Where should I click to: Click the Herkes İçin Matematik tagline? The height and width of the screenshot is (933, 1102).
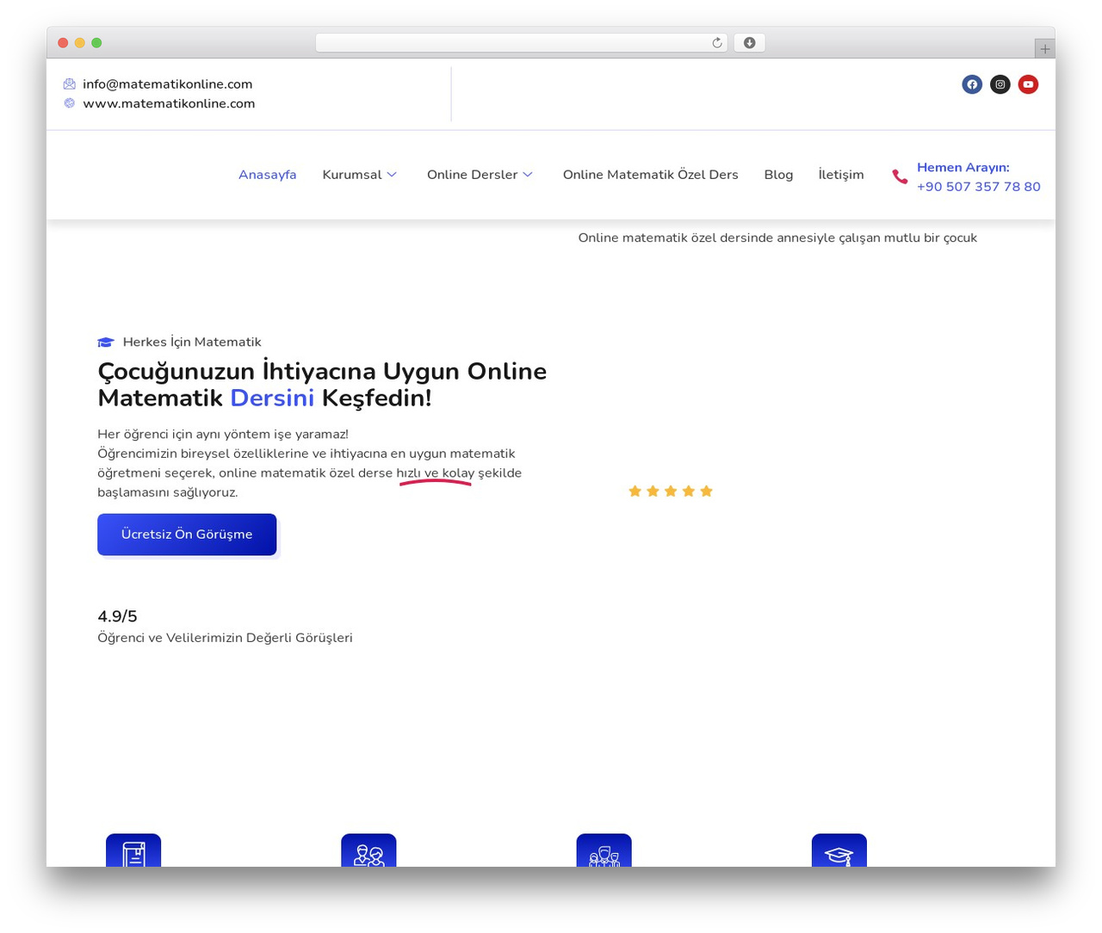pyautogui.click(x=192, y=343)
